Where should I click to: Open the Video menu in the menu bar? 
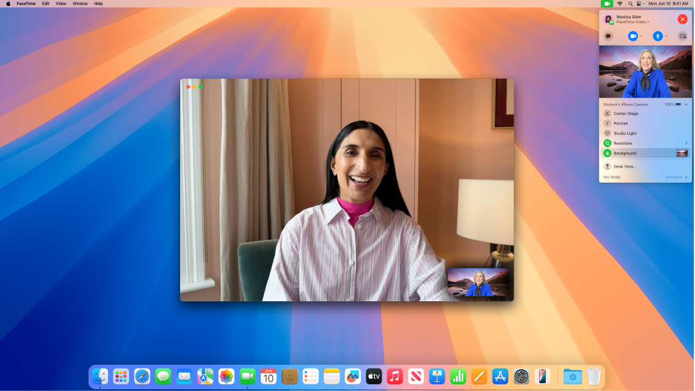coord(60,3)
